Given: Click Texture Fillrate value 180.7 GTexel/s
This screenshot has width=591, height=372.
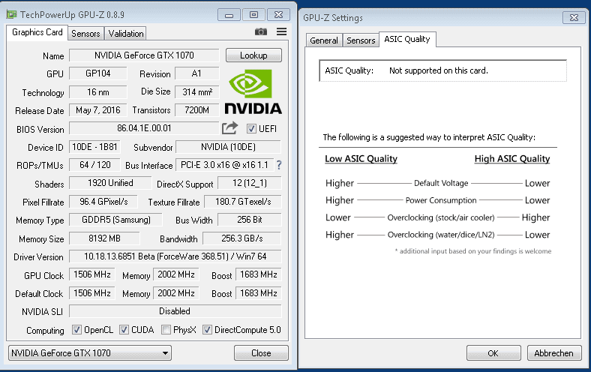Looking at the screenshot, I should coord(243,202).
